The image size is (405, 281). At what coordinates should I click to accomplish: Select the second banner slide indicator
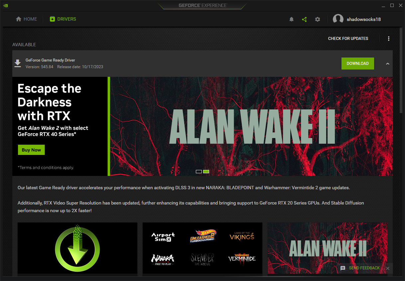coord(206,172)
